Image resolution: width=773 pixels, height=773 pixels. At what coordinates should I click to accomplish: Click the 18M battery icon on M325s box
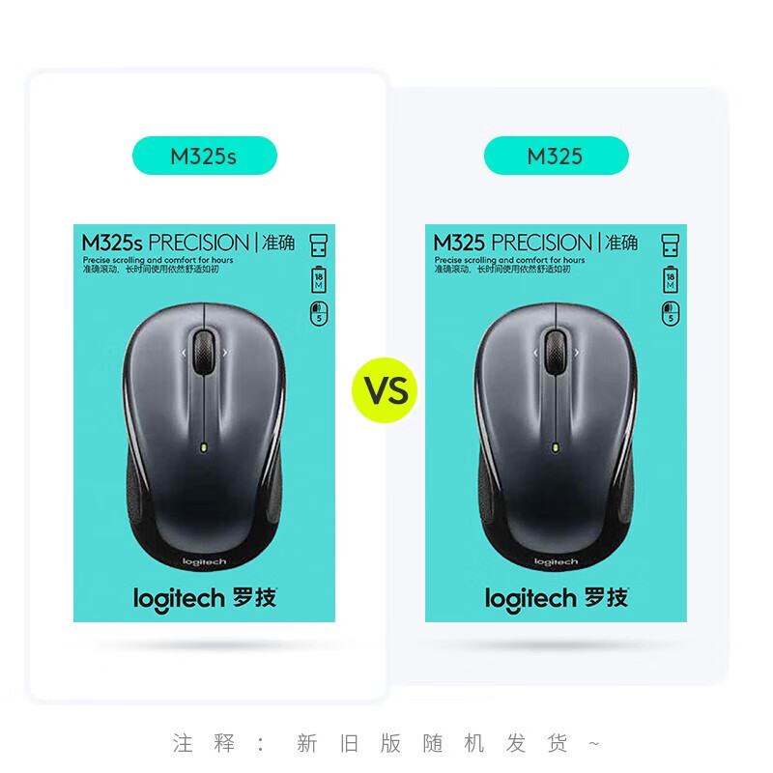point(319,279)
